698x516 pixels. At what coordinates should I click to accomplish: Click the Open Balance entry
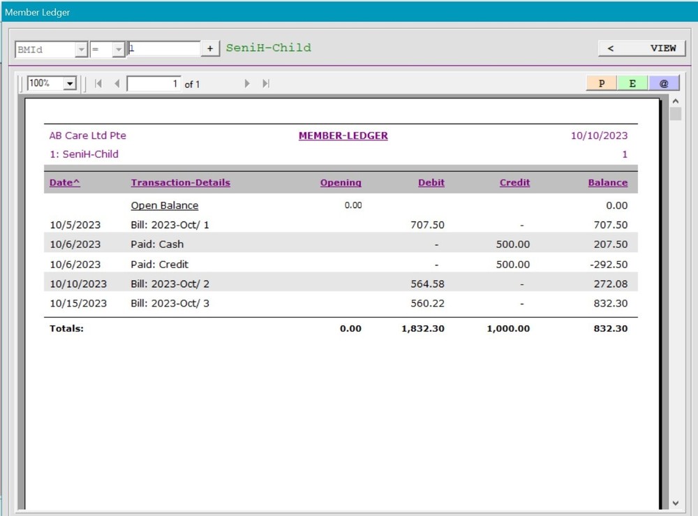[164, 205]
